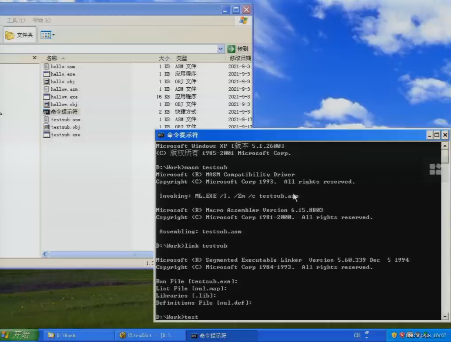The width and height of the screenshot is (451, 342).
Task: Open the views icon in Explorer toolbar
Action: tap(46, 35)
